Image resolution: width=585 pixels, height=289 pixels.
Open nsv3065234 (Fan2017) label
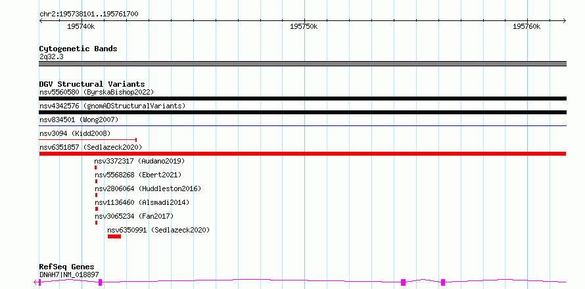pos(134,216)
